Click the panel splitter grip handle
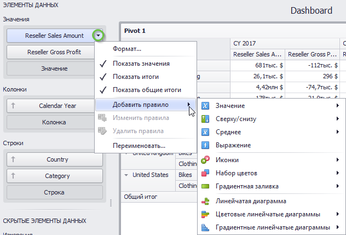 pyautogui.click(x=111, y=203)
